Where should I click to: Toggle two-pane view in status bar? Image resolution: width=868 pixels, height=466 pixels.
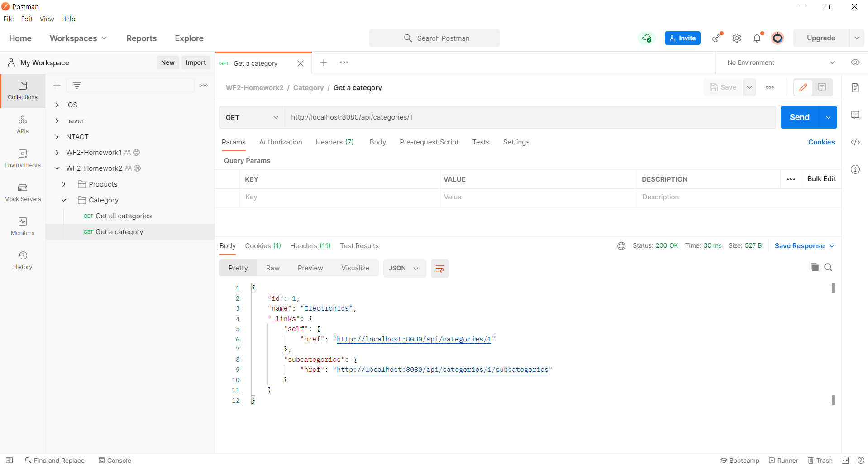(845, 460)
